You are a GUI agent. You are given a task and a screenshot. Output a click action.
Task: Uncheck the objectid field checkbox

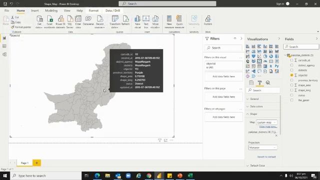click(x=291, y=75)
